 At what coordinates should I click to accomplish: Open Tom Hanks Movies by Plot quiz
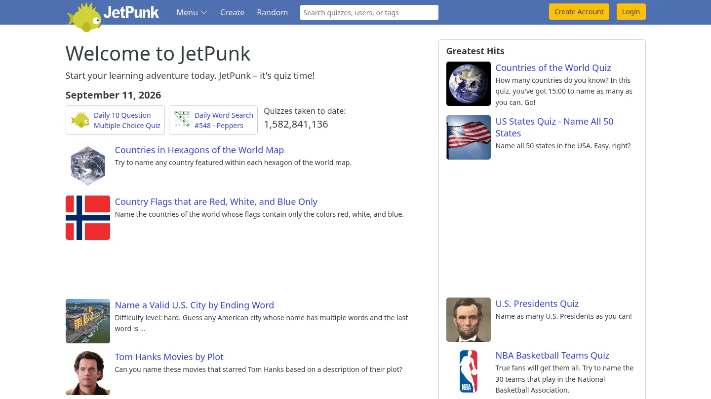[169, 357]
